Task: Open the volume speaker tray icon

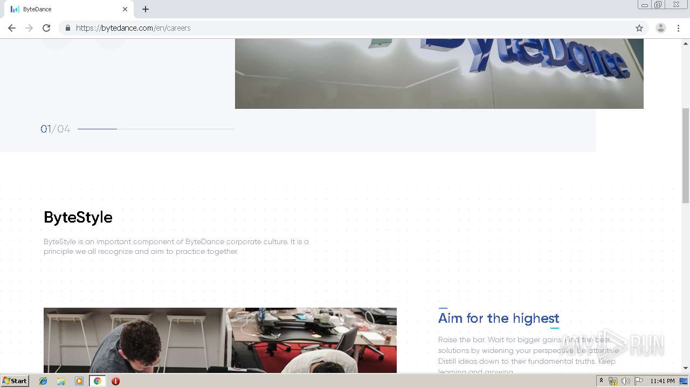Action: click(x=625, y=381)
